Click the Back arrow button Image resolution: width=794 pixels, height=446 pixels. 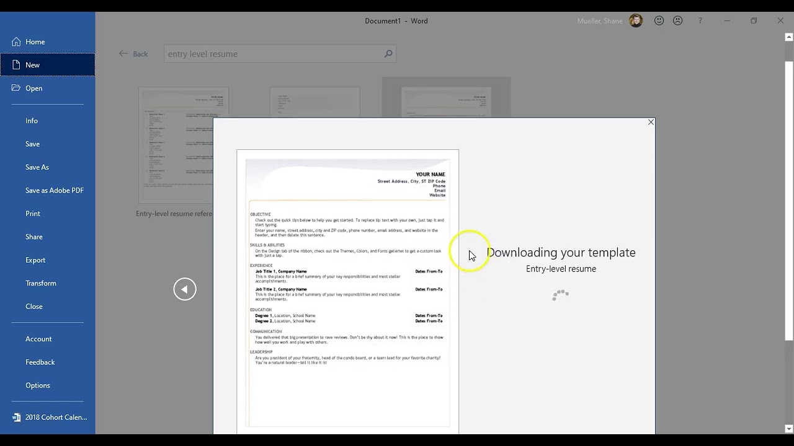133,54
